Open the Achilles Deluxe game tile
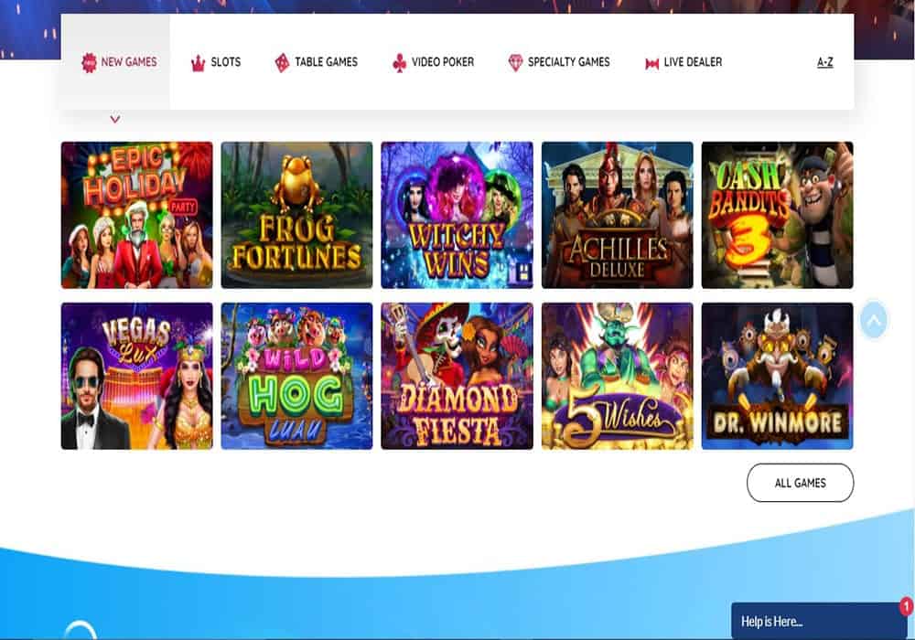Screen dimensions: 915x640 618,215
